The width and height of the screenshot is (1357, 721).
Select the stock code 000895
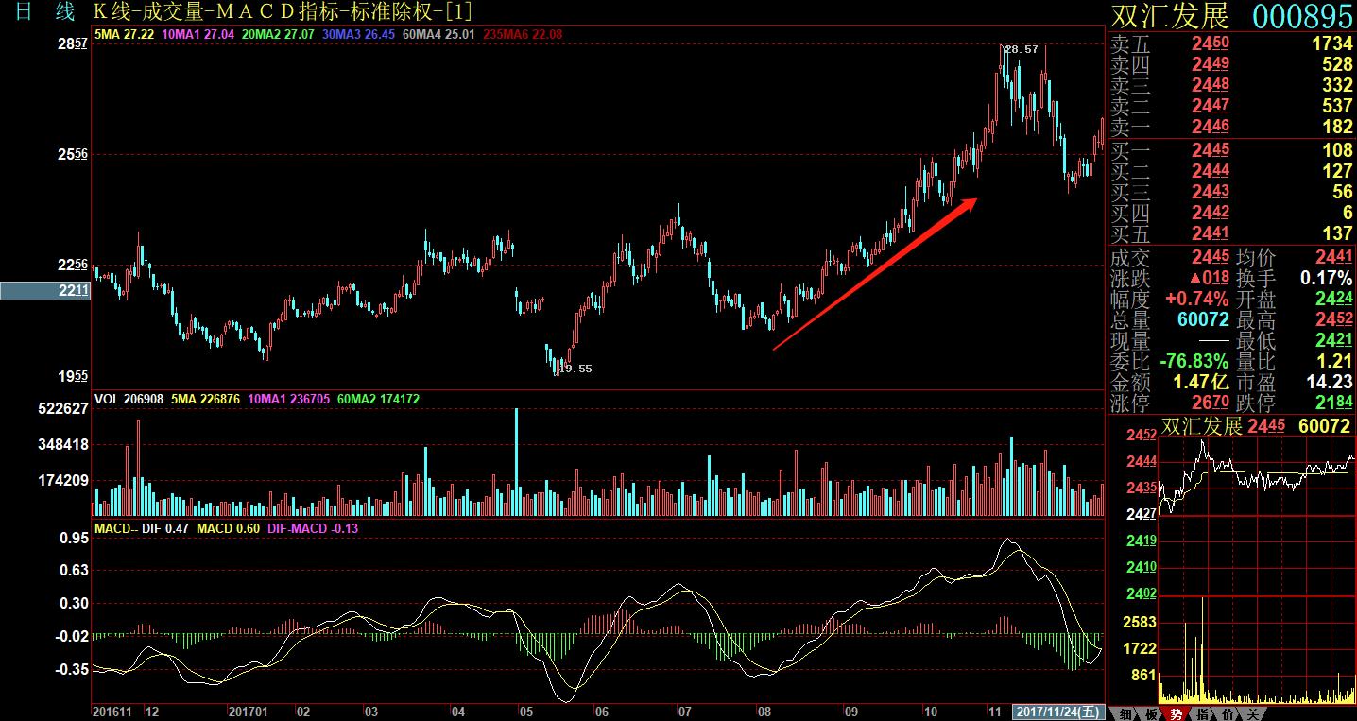click(1303, 16)
